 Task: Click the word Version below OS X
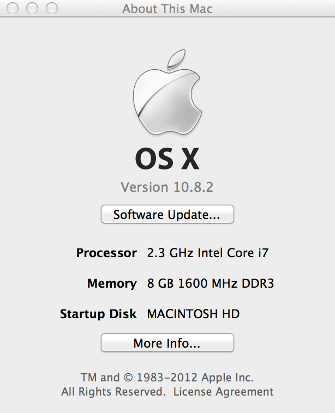[145, 187]
